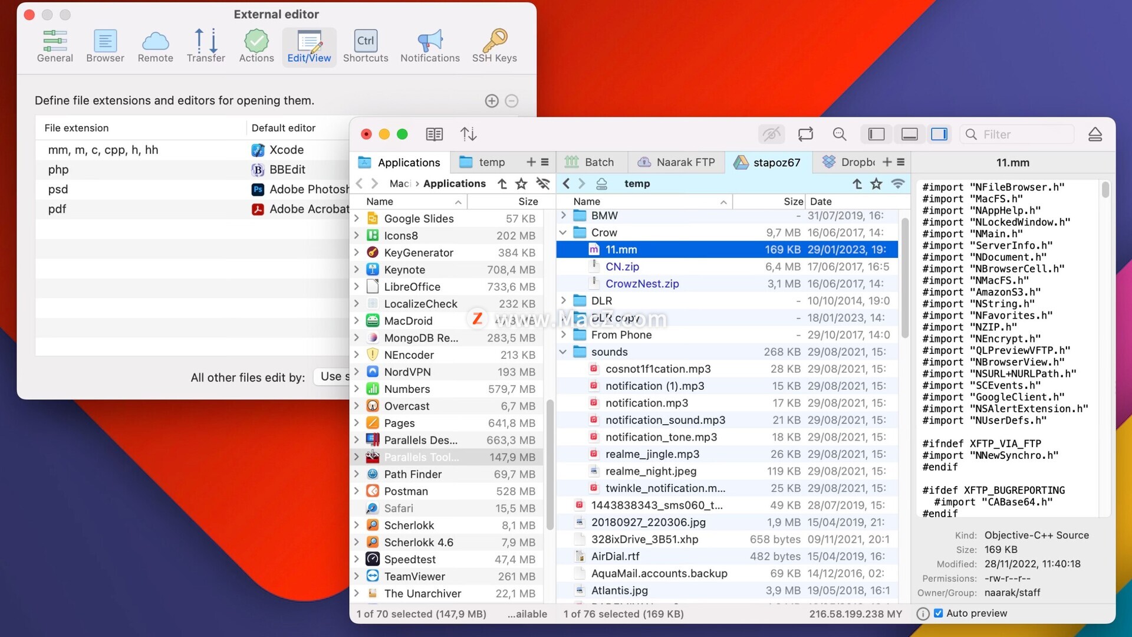Toggle dual-pane book view icon
The width and height of the screenshot is (1132, 637).
(x=435, y=134)
